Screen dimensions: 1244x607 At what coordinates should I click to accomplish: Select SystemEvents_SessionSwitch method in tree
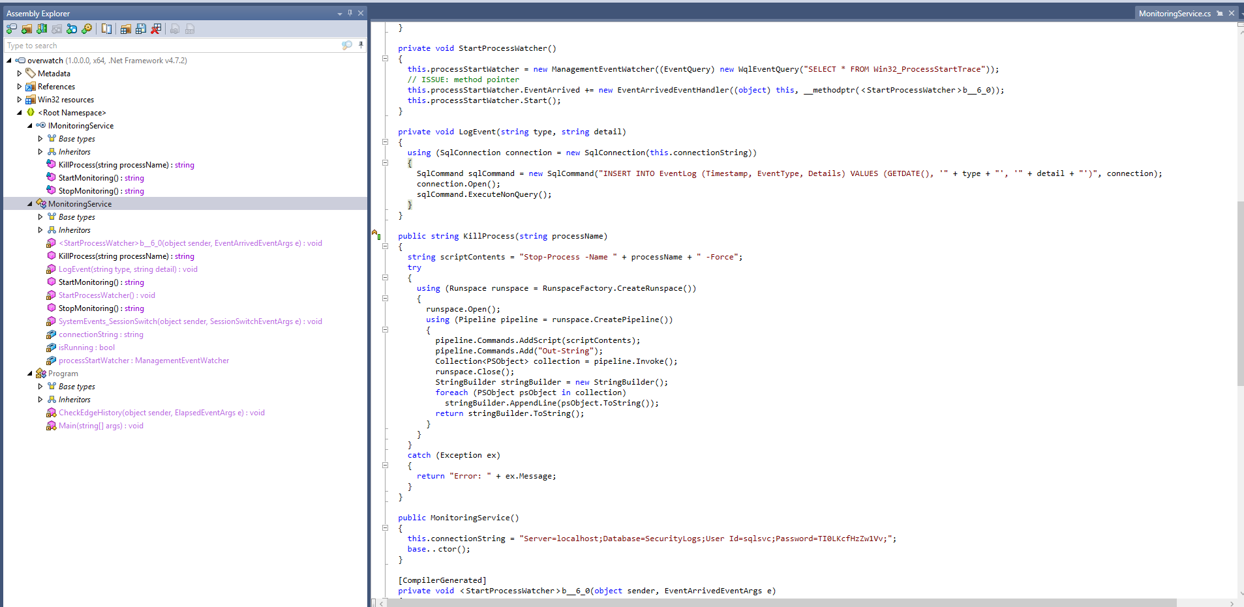(190, 321)
